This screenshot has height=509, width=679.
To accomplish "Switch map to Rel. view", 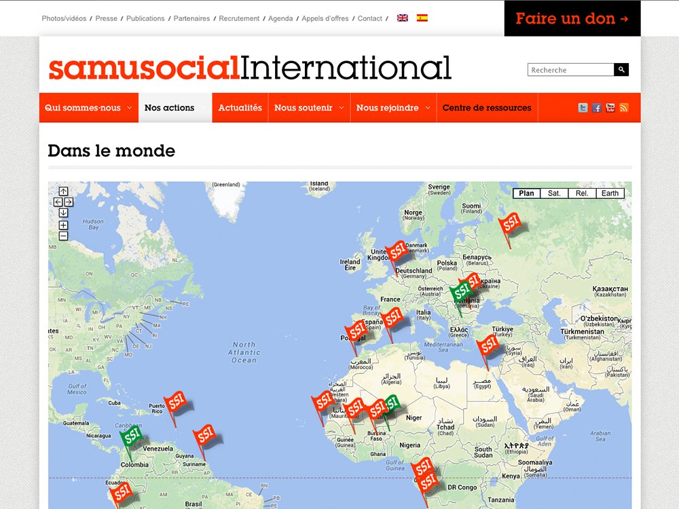I will (x=582, y=193).
